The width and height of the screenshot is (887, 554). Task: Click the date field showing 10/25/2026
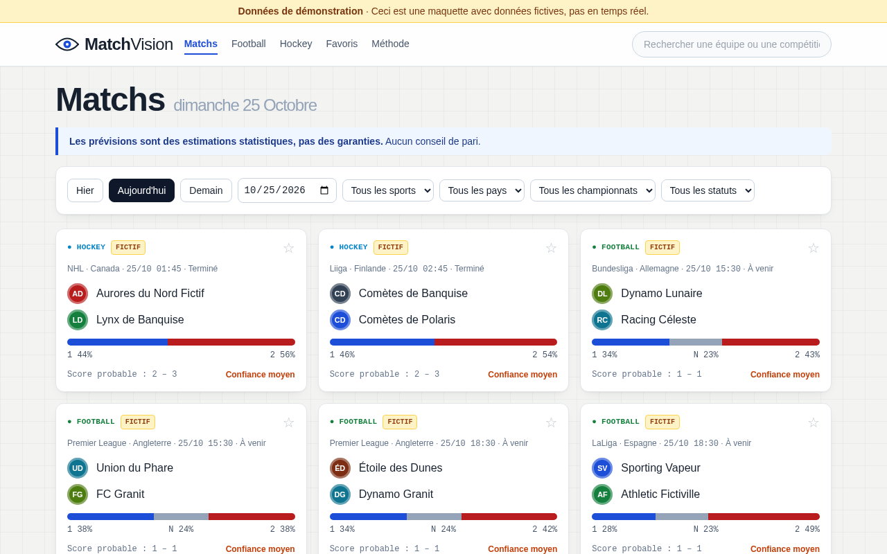pos(287,190)
